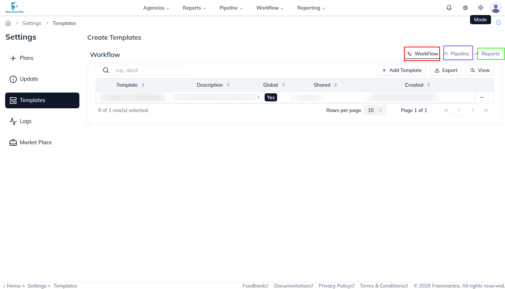Click the search magnifier icon
Screen dimensions: 505x289
click(x=106, y=70)
